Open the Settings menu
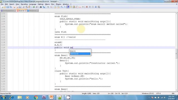This screenshot has height=100, width=178. click(x=41, y=4)
